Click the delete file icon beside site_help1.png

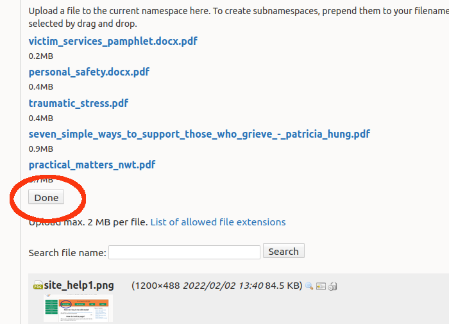pyautogui.click(x=332, y=286)
